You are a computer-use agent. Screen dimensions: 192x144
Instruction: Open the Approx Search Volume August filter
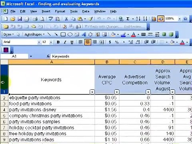click(x=172, y=92)
